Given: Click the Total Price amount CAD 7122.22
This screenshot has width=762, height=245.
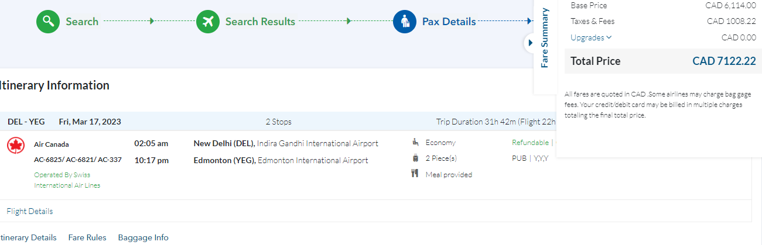Looking at the screenshot, I should pyautogui.click(x=724, y=61).
